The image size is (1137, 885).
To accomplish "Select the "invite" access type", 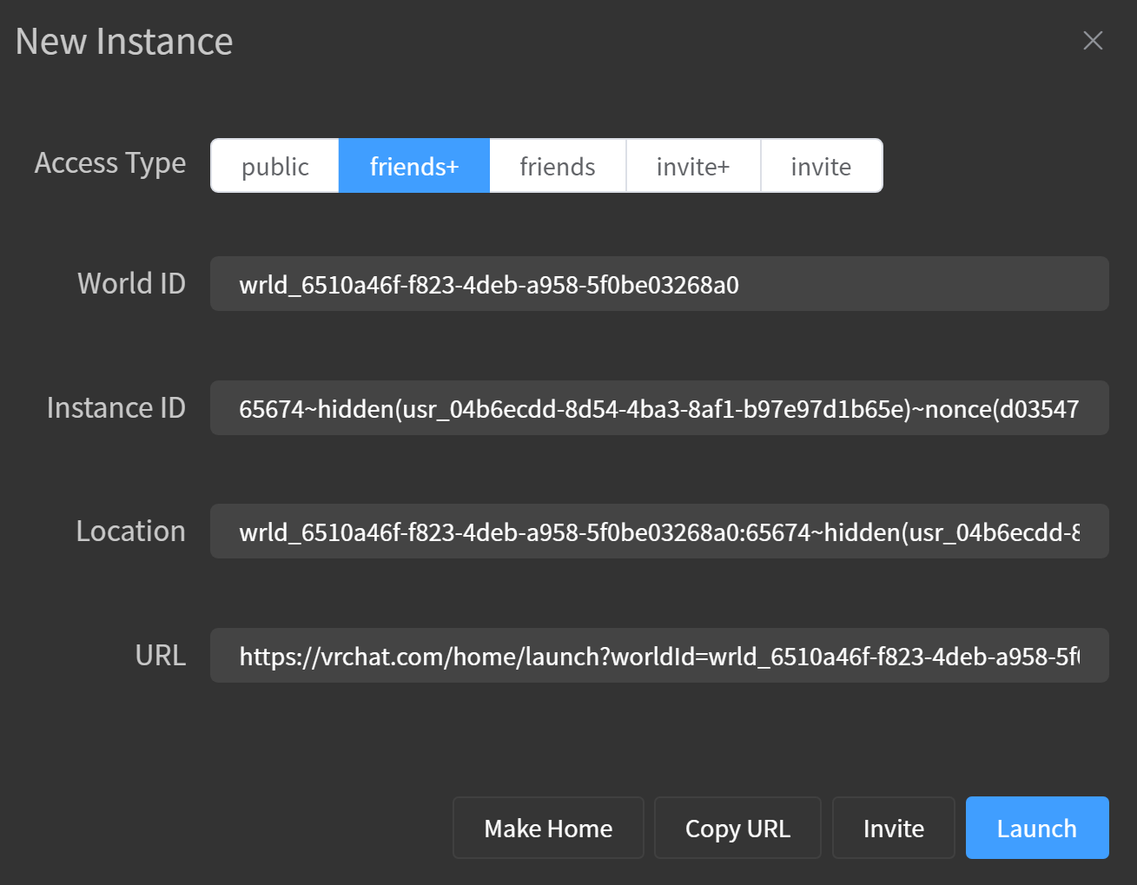I will [x=821, y=165].
